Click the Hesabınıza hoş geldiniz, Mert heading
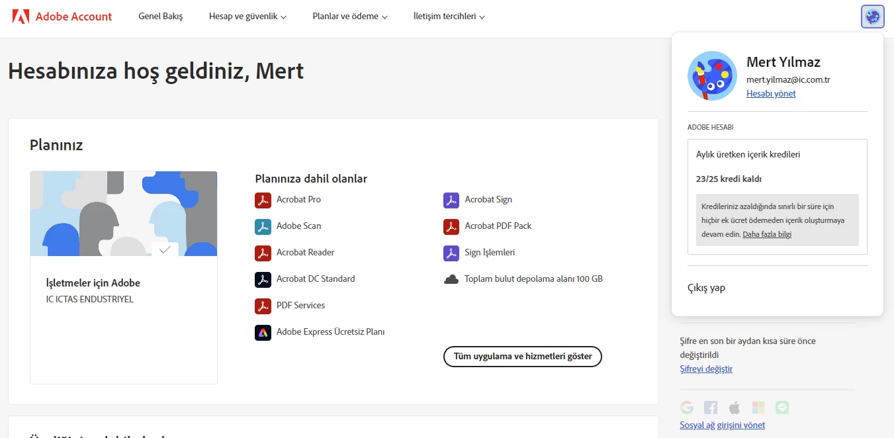The image size is (894, 438). point(156,71)
